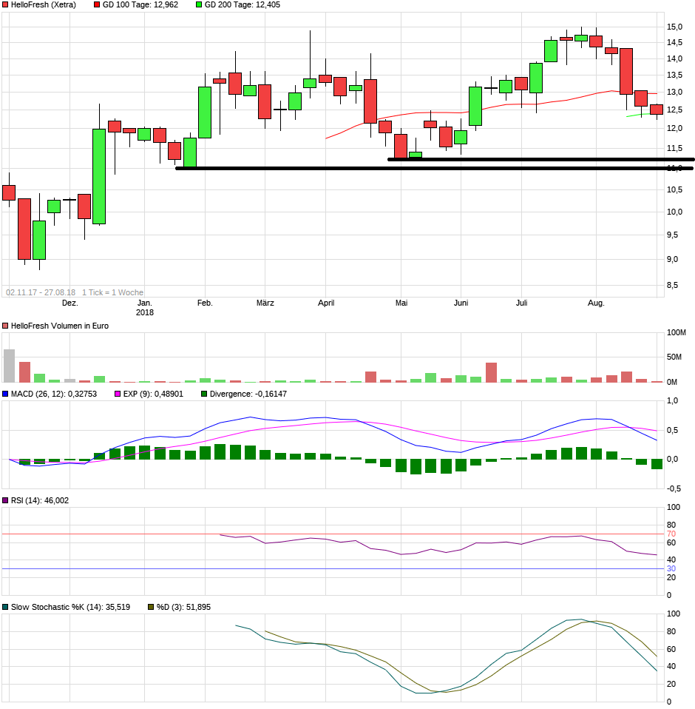Click the 100M label on the volume axis
The width and height of the screenshot is (695, 709).
click(x=677, y=332)
